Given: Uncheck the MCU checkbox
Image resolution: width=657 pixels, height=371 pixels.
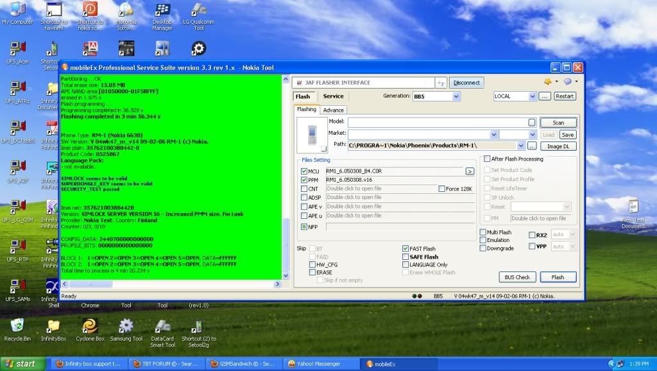Looking at the screenshot, I should pos(303,171).
